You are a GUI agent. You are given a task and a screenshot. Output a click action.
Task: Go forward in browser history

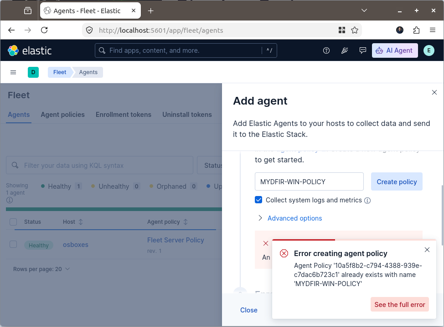pyautogui.click(x=28, y=30)
